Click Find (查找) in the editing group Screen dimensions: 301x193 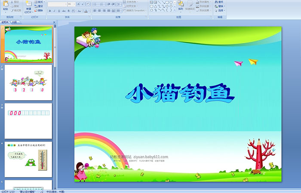click(219, 2)
